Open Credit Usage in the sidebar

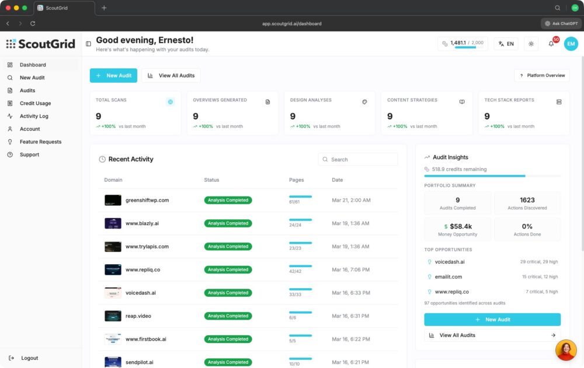pos(35,103)
